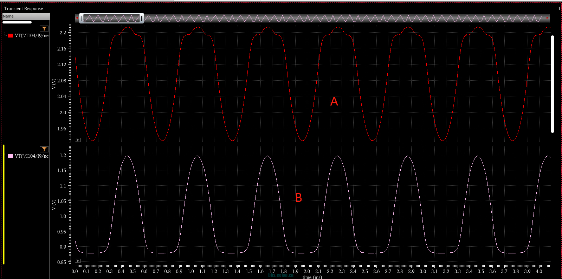This screenshot has width=562, height=279.
Task: Click the 0.0 tick on the time axis
Action: tap(75, 271)
